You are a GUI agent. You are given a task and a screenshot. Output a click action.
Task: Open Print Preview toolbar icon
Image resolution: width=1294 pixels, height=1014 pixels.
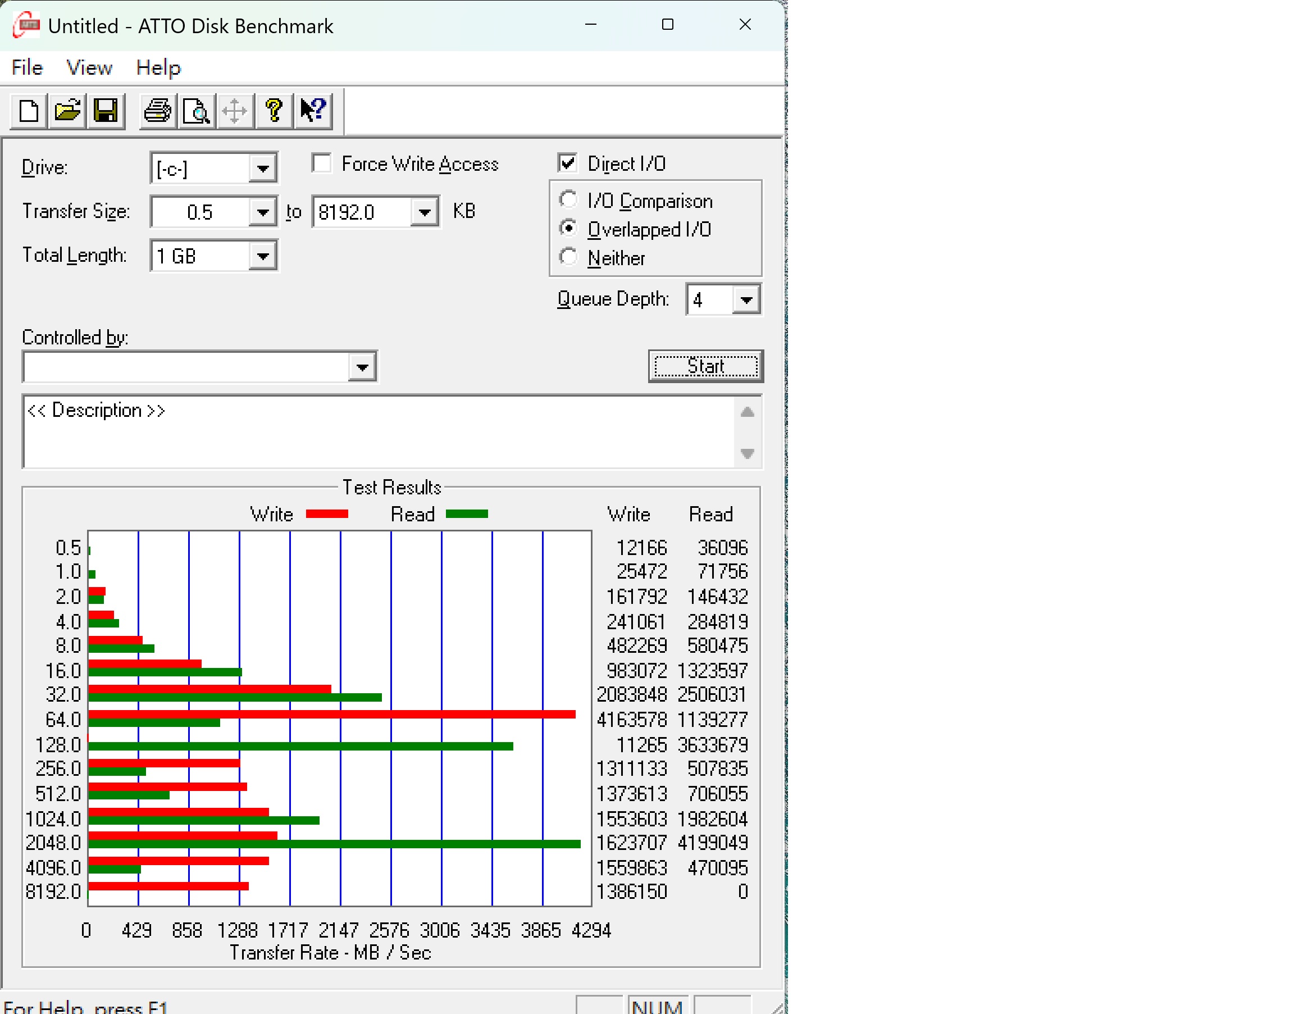(196, 111)
